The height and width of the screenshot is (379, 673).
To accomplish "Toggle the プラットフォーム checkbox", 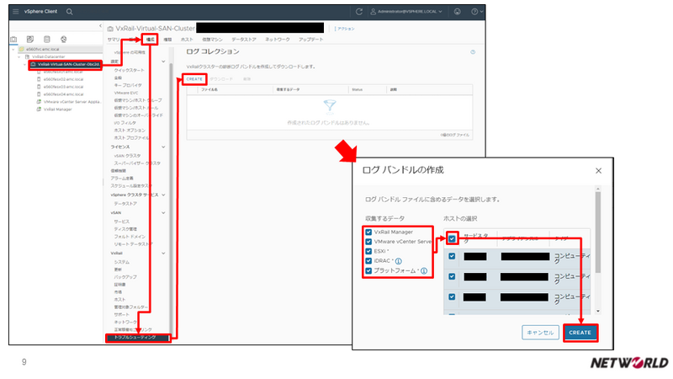I will (368, 270).
